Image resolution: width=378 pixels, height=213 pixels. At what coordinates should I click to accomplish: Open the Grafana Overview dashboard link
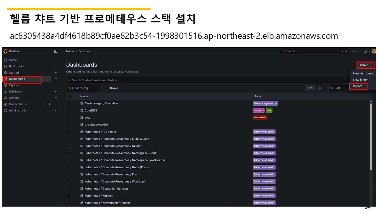point(96,125)
